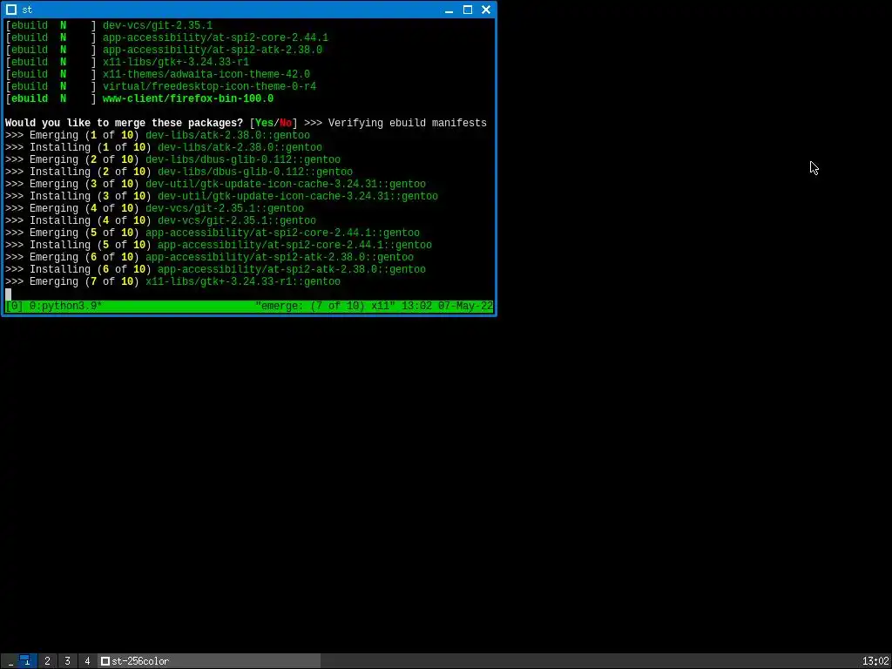Click the 13:02 clock in the taskbar
This screenshot has height=669, width=892.
point(875,661)
